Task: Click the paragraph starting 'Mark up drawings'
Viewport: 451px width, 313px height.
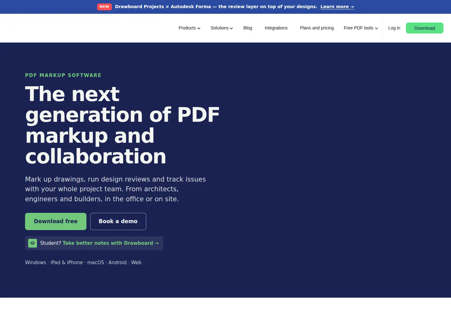Action: click(115, 189)
